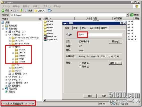The height and width of the screenshot is (107, 142).
Task: Expand jdk1.4 node in tree
Action: pyautogui.click(x=13, y=53)
